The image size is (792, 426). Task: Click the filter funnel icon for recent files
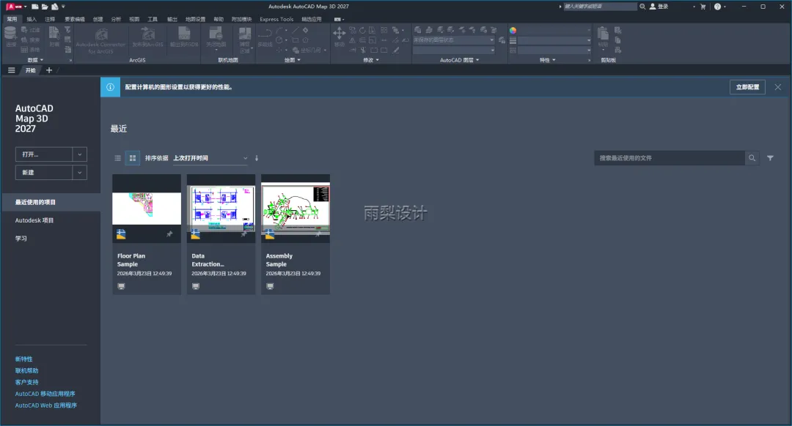click(770, 158)
